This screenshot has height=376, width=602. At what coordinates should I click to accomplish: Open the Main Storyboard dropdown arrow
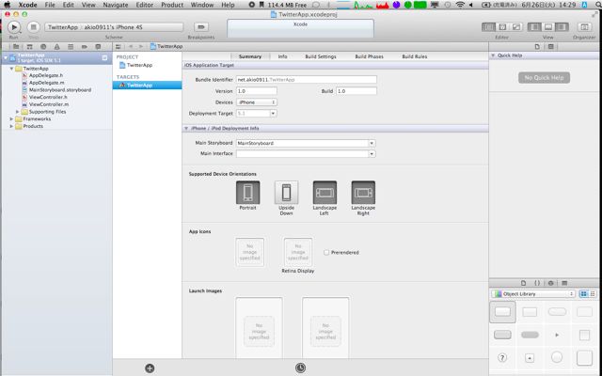click(x=372, y=143)
